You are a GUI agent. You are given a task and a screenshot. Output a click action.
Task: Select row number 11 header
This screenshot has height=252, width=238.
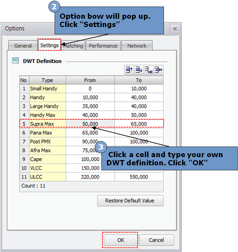24,177
